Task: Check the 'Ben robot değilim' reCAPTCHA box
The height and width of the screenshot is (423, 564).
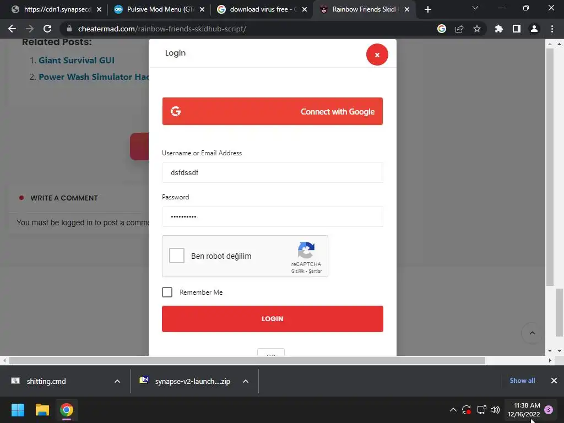Action: 177,256
